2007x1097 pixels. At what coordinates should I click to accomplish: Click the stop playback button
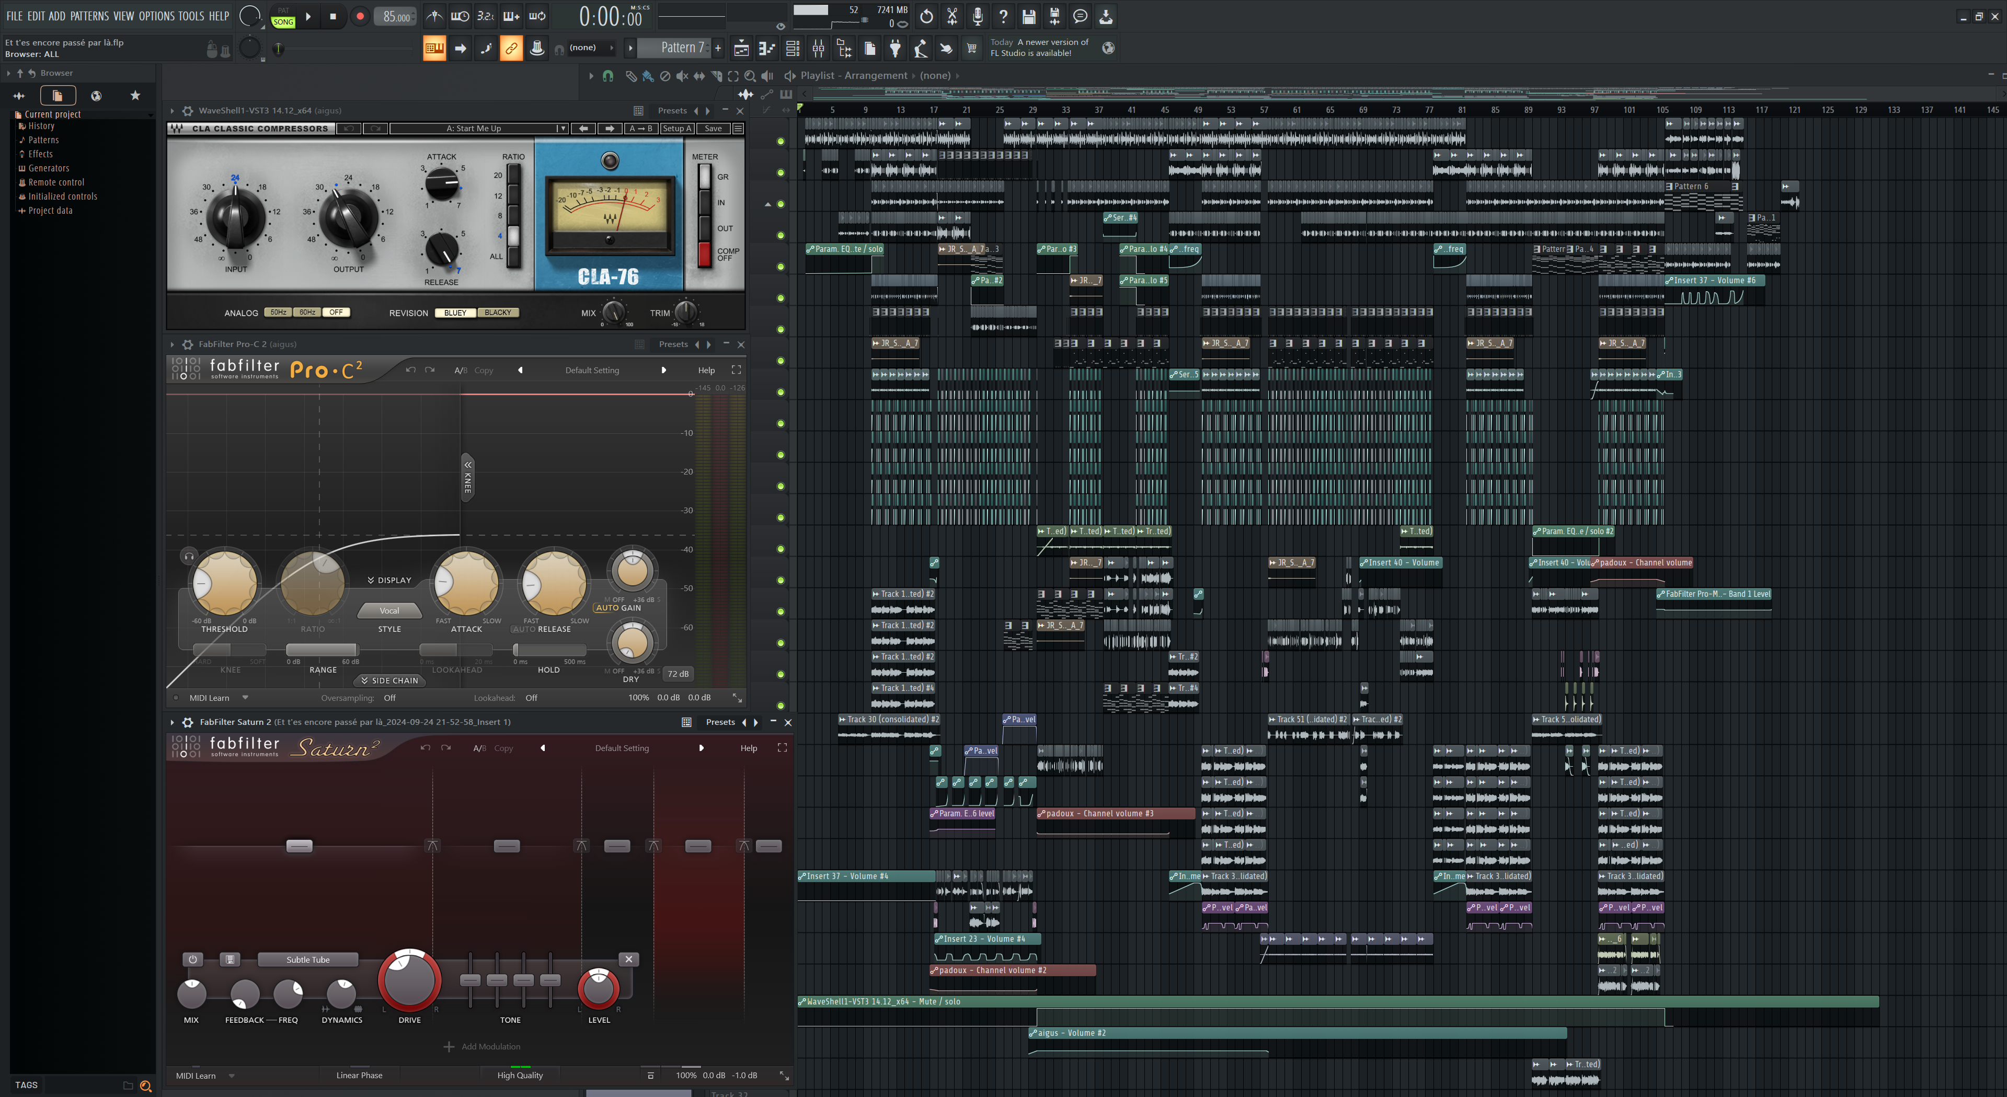click(x=334, y=16)
